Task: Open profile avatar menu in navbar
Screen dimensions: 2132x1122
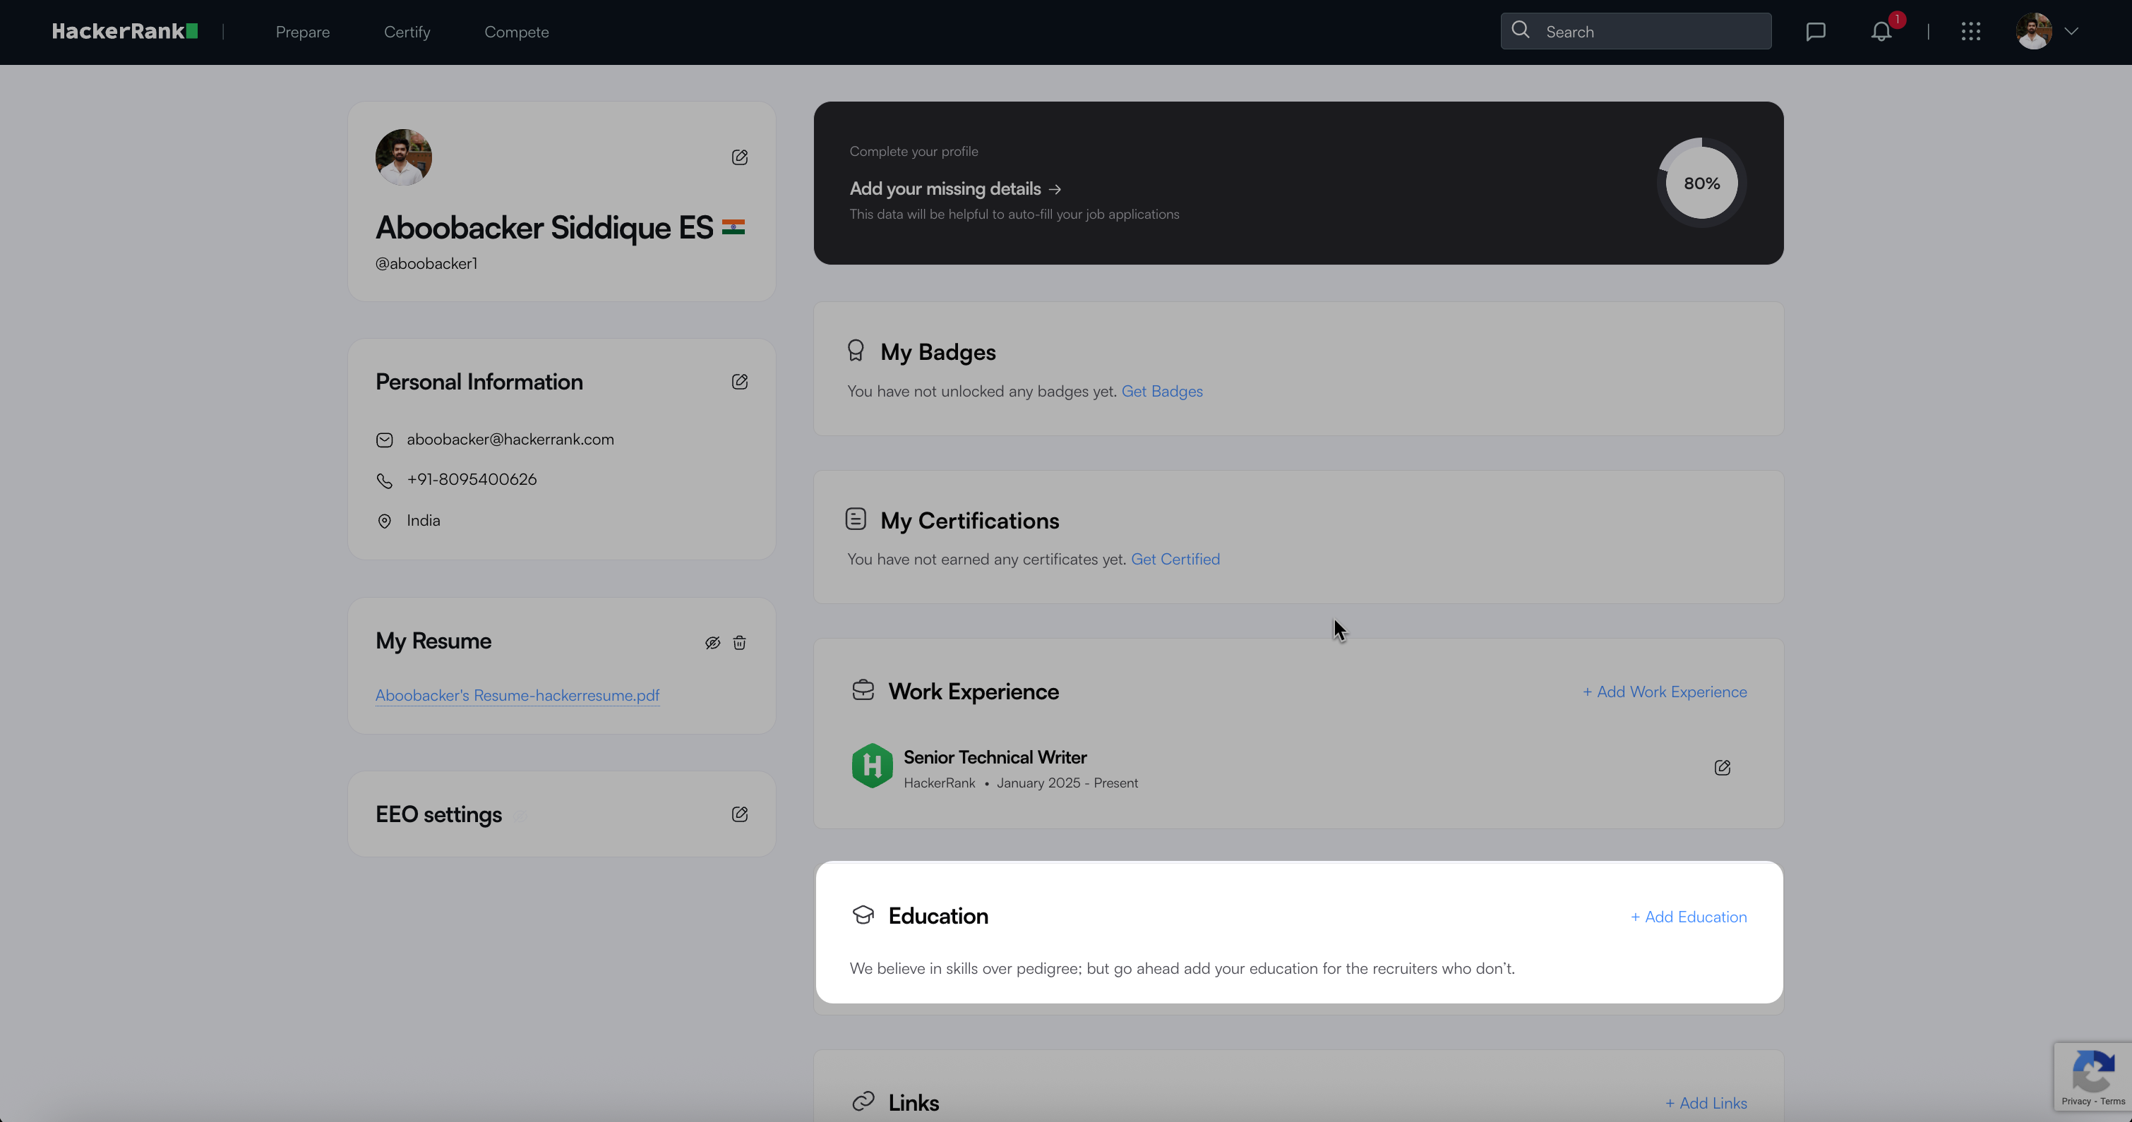Action: (x=2033, y=32)
